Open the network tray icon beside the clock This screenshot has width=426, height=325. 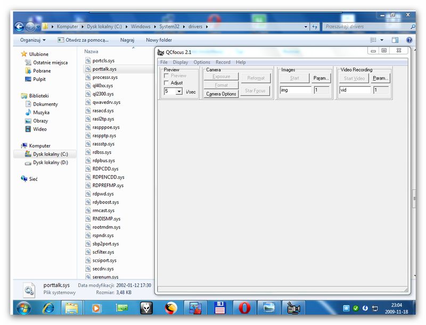point(375,308)
